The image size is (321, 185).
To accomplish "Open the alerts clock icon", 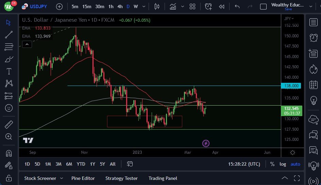I will [313, 38].
